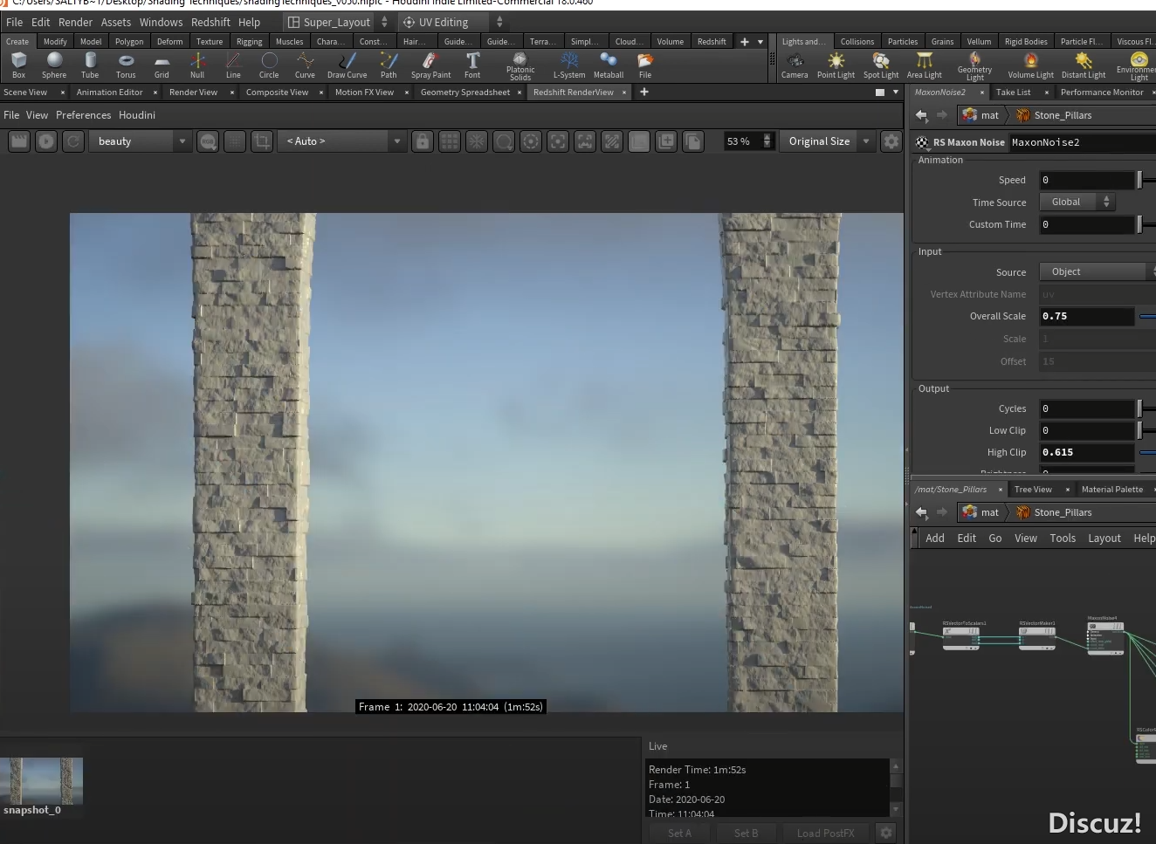Toggle the crop region tool
1156x844 pixels.
(262, 141)
